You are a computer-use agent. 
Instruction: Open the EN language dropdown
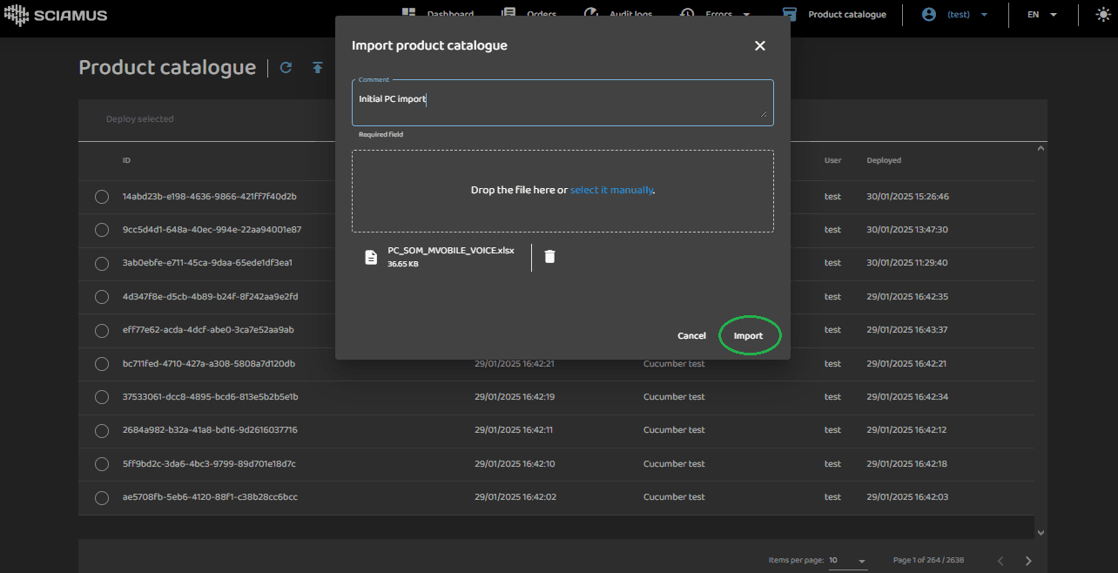[1041, 15]
